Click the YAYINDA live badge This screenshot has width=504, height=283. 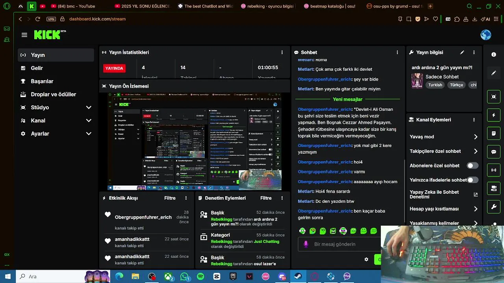114,68
